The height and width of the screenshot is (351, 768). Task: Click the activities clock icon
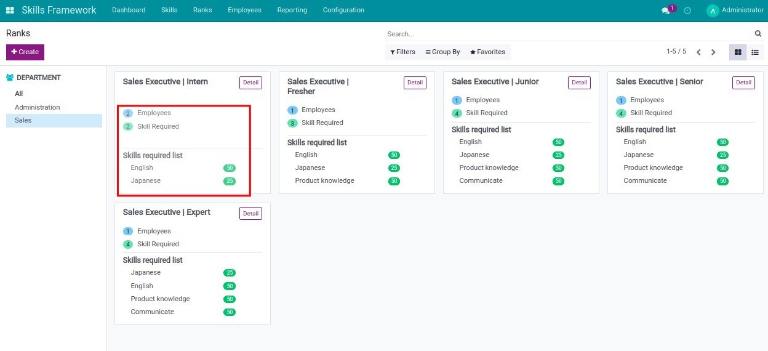pos(687,10)
